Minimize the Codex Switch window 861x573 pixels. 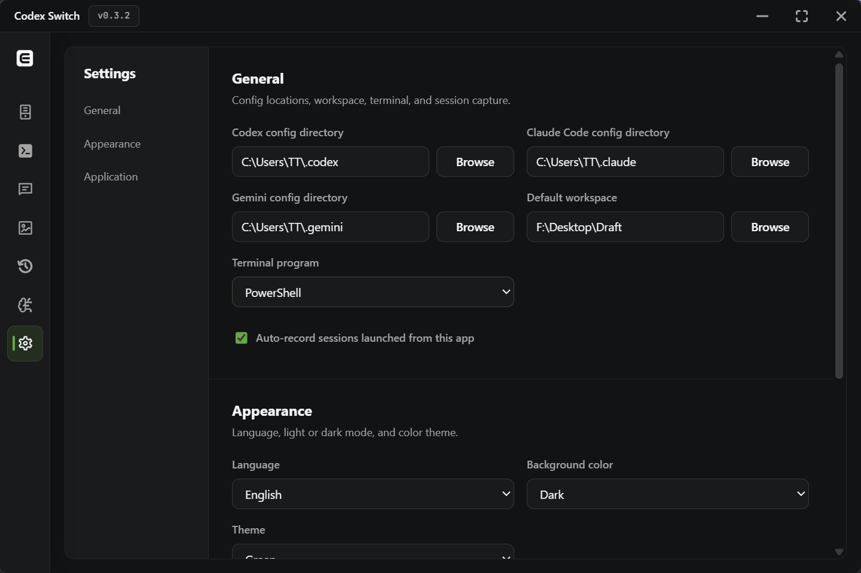[x=762, y=16]
